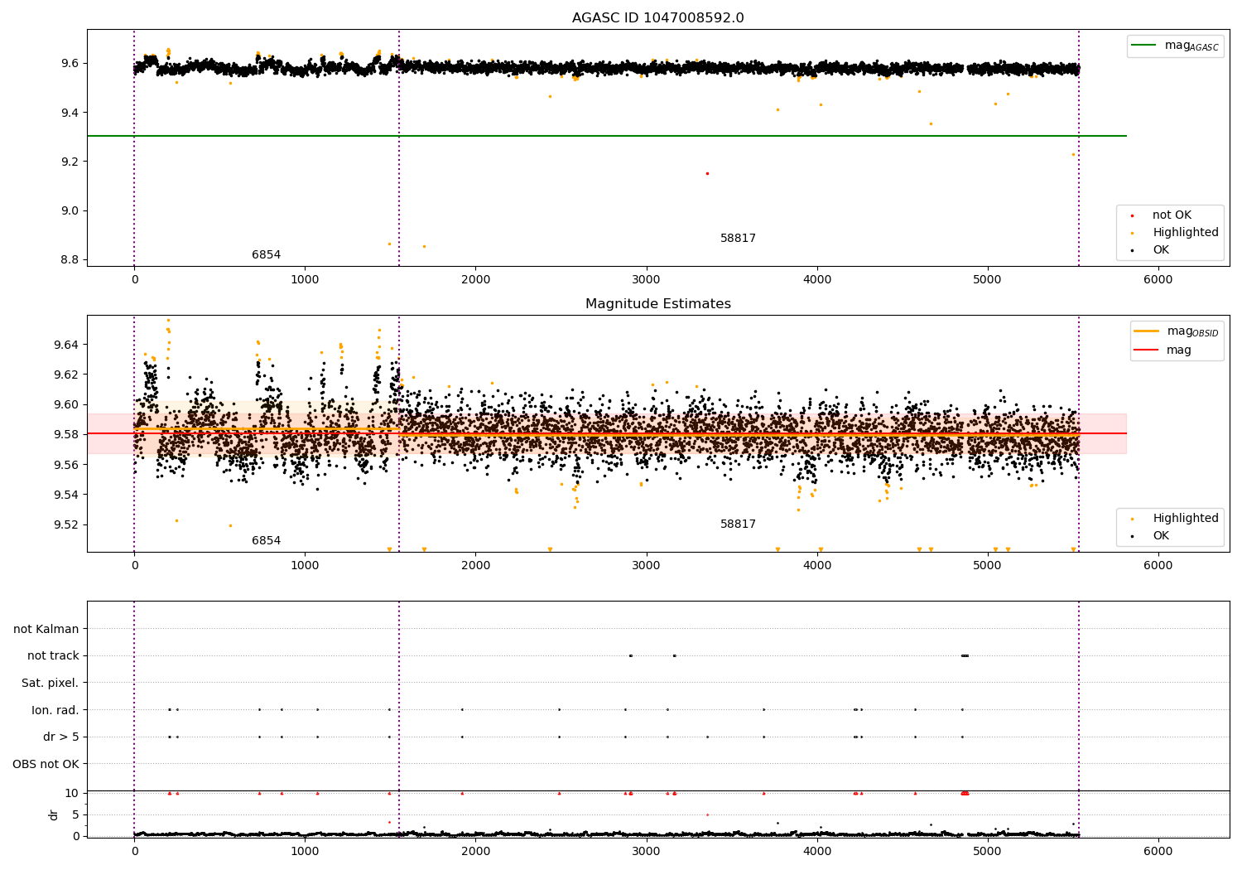Screen dimensions: 1242x870
Task: Click the green mag AGASC legend line
Action: pos(1144,46)
